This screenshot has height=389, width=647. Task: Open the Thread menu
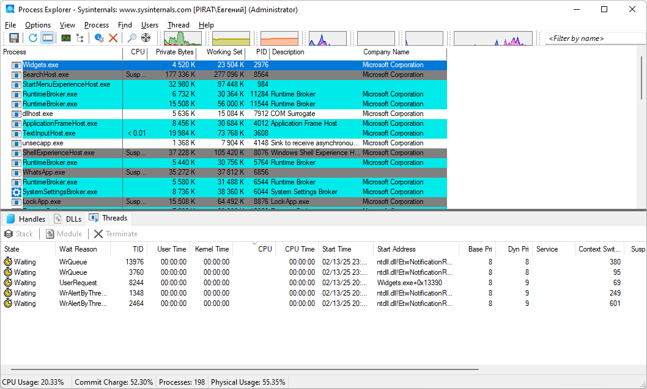[178, 25]
